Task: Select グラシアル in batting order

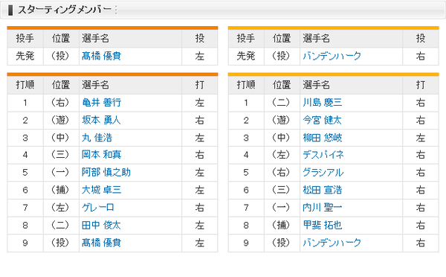Action: (323, 173)
